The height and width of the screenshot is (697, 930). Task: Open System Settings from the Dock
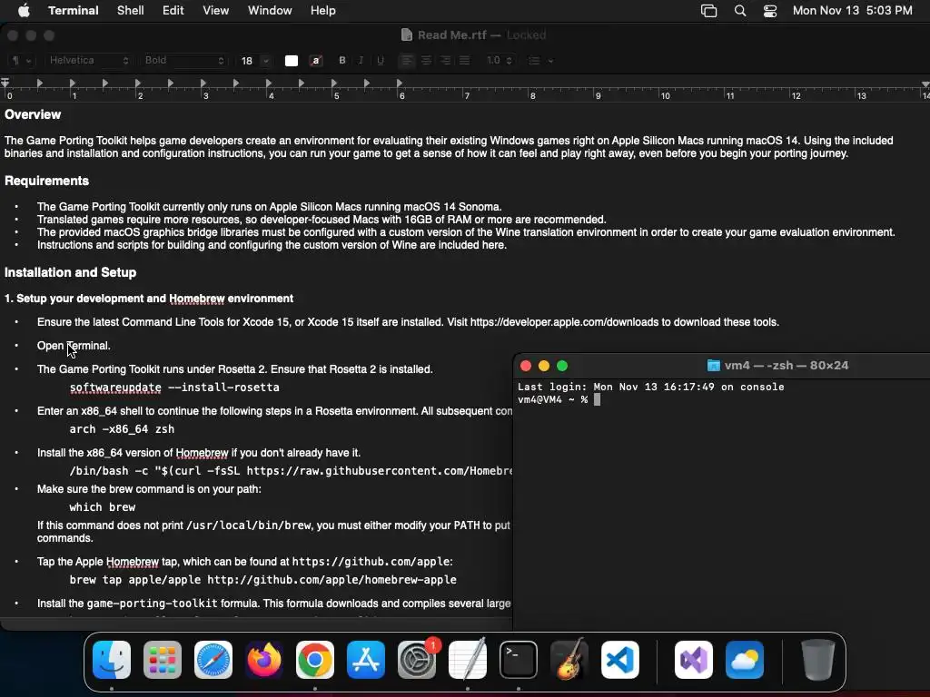pos(416,660)
